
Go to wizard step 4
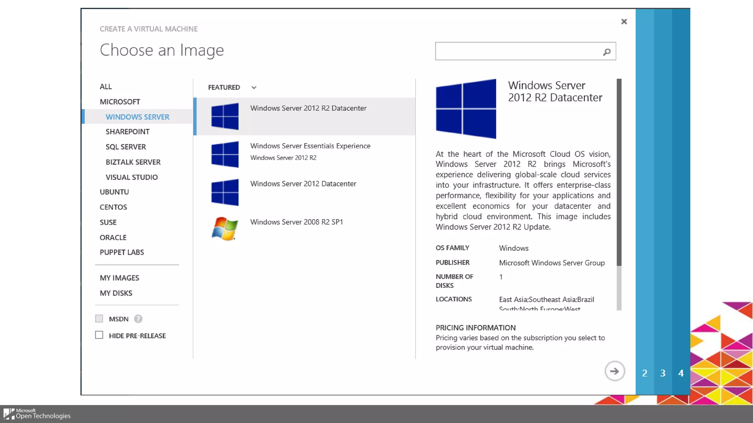[x=681, y=373]
